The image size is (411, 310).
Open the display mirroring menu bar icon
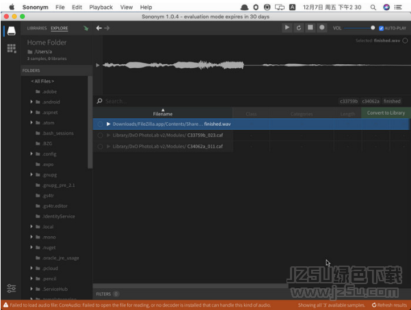(x=280, y=8)
